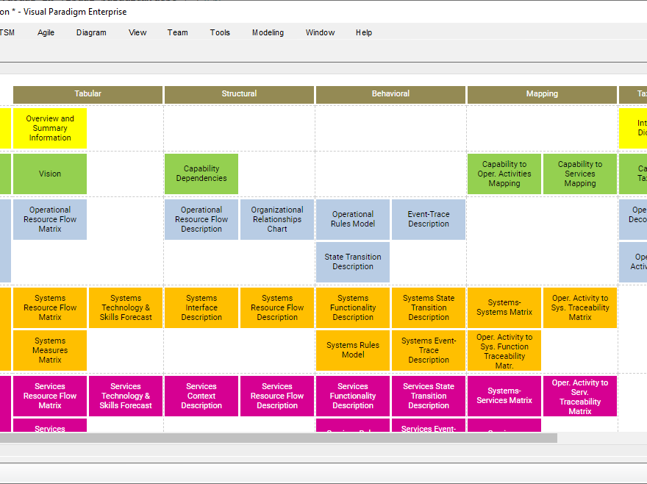The height and width of the screenshot is (484, 647).
Task: Click the horizontal scrollbar at bottom
Action: [x=278, y=438]
